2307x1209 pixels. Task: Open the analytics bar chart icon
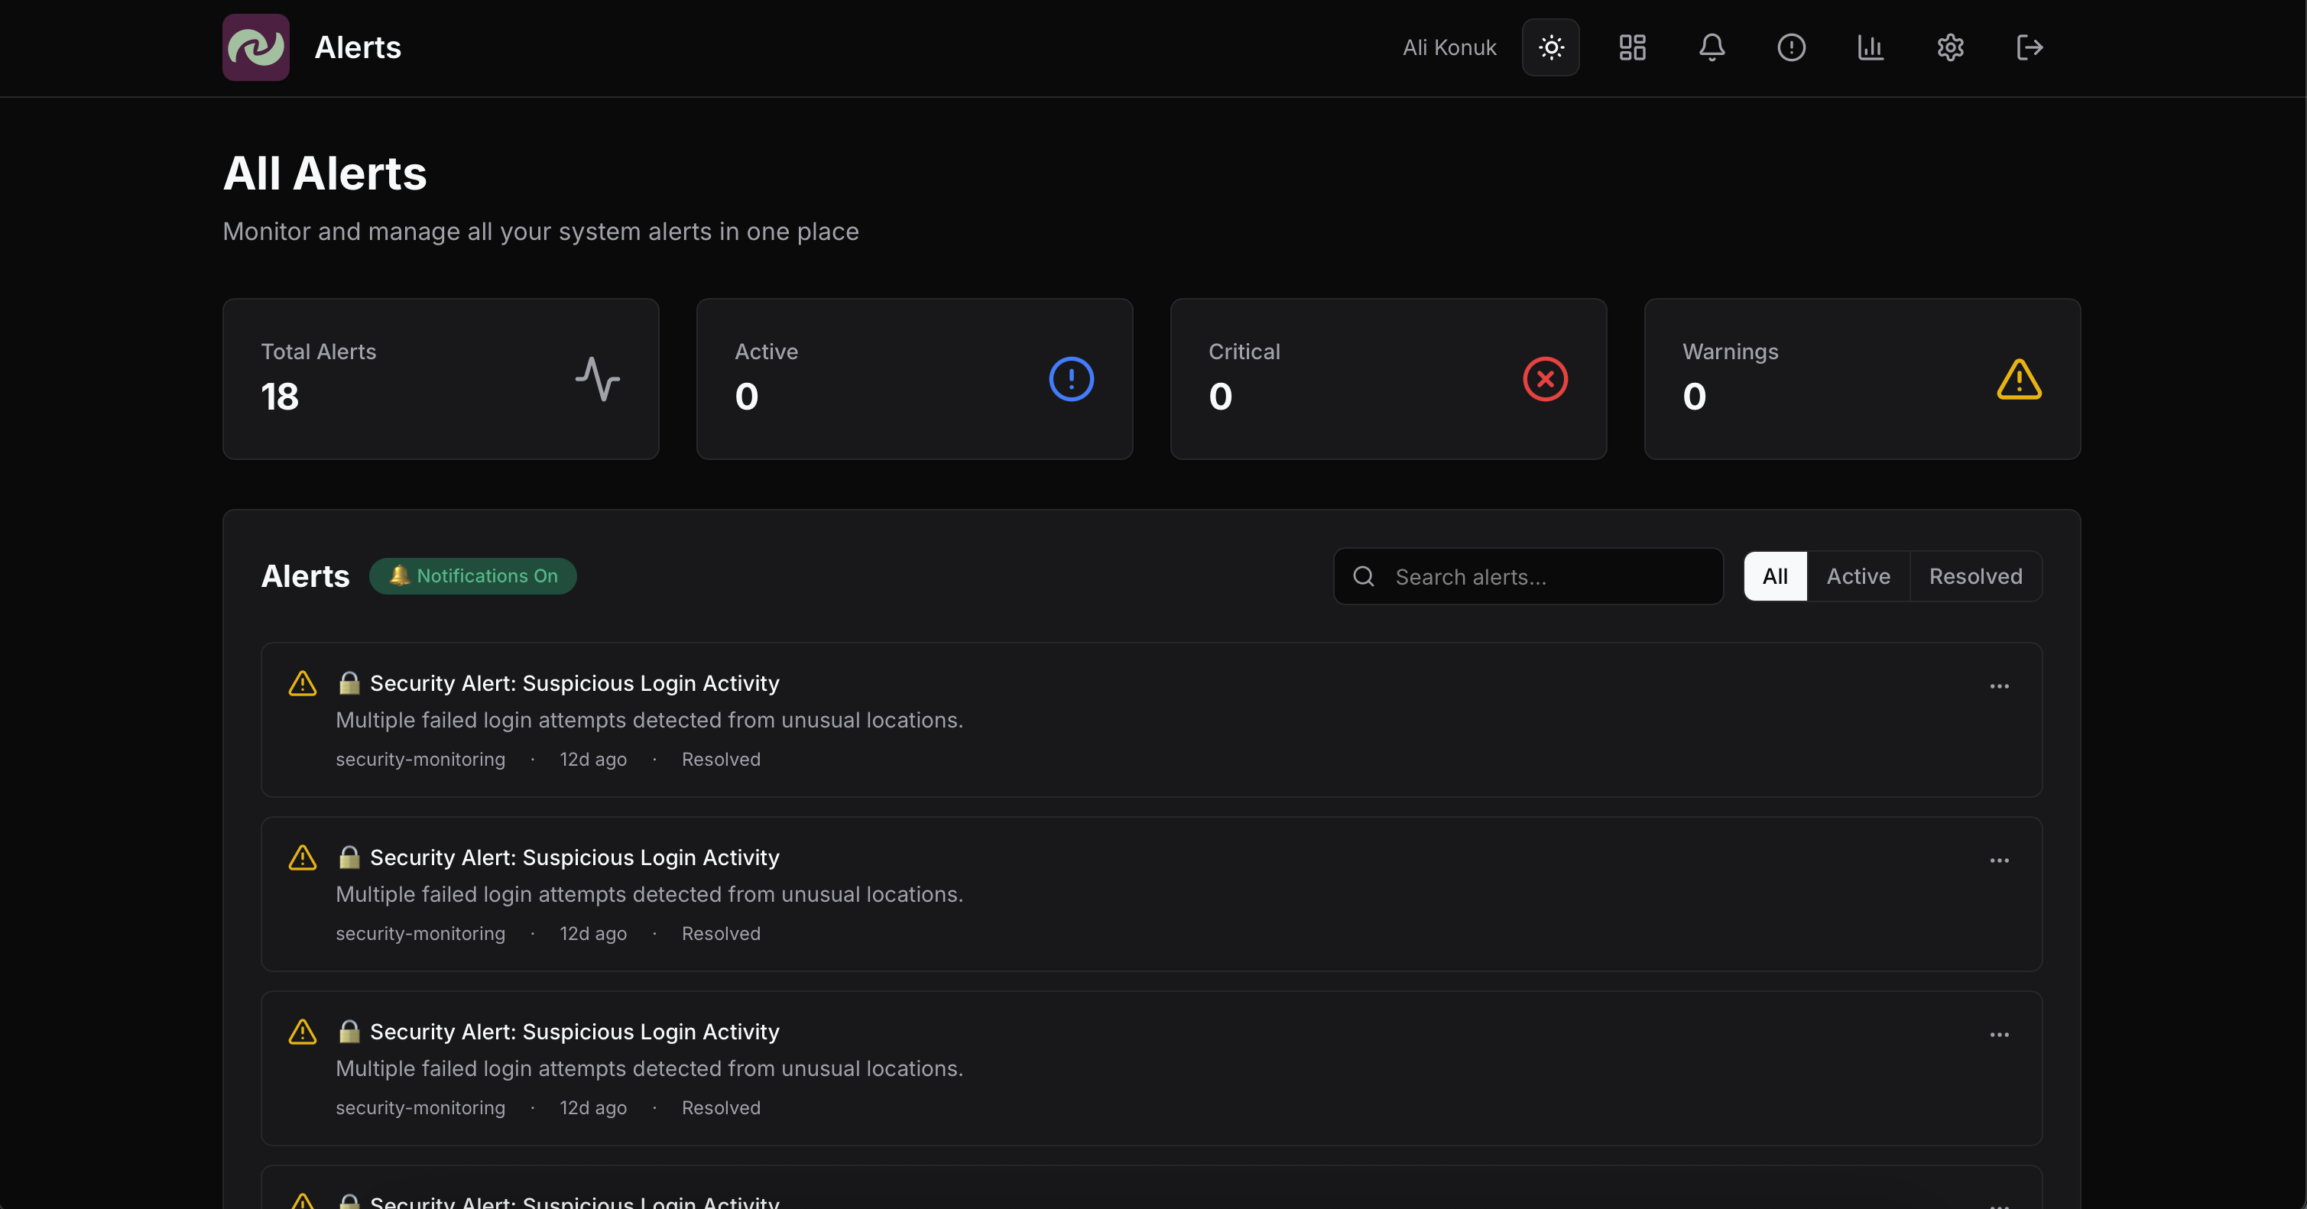click(x=1870, y=47)
